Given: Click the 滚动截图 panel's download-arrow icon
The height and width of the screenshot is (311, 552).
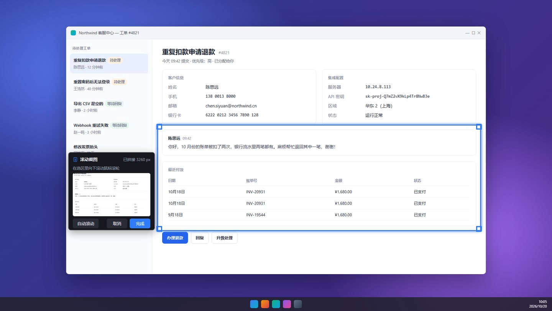Looking at the screenshot, I should tap(75, 159).
